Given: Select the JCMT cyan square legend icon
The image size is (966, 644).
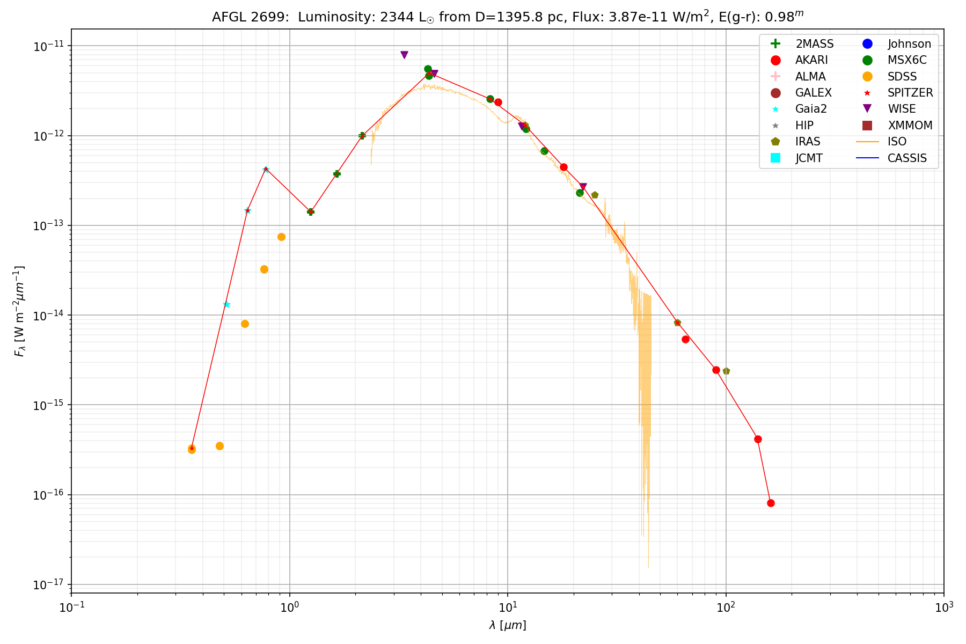Looking at the screenshot, I should coord(775,158).
